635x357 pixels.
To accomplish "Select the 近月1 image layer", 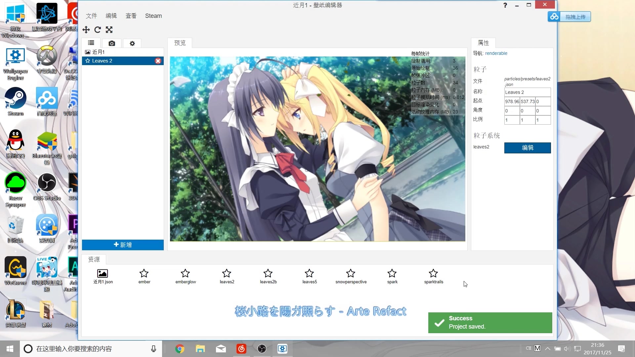I will click(x=123, y=52).
